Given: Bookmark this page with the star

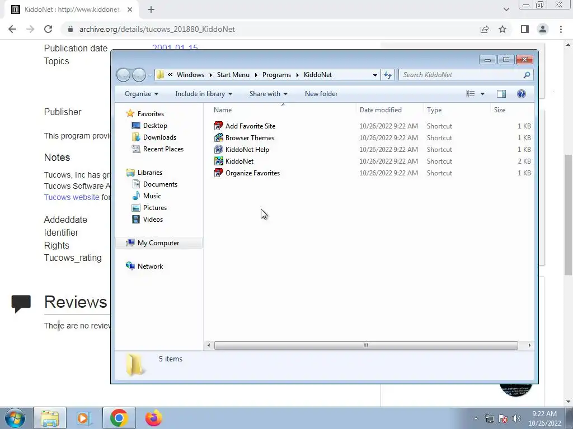Looking at the screenshot, I should pos(502,29).
